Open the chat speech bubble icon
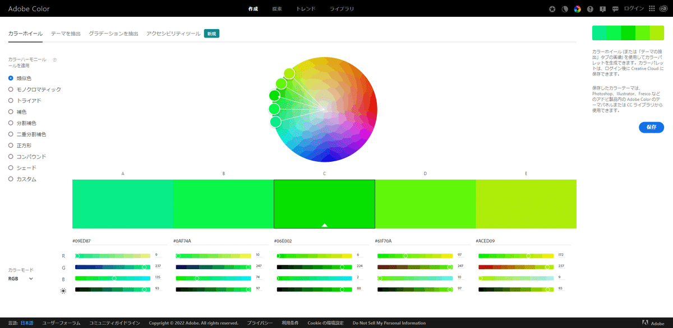Image resolution: width=673 pixels, height=328 pixels. pyautogui.click(x=615, y=9)
